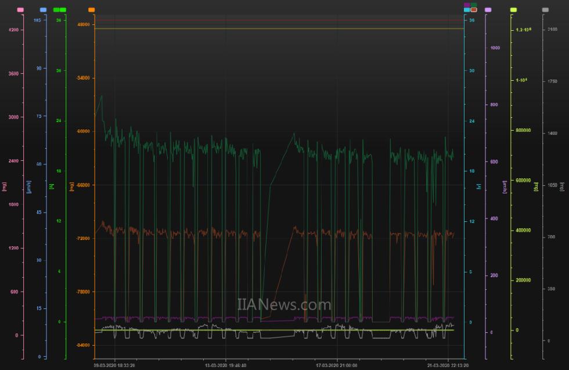Click the green [A] axis unit label
This screenshot has width=569, height=370.
52,186
